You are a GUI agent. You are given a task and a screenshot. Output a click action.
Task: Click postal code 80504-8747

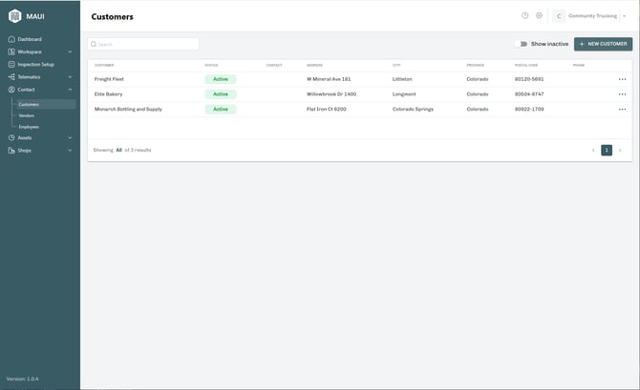tap(529, 94)
